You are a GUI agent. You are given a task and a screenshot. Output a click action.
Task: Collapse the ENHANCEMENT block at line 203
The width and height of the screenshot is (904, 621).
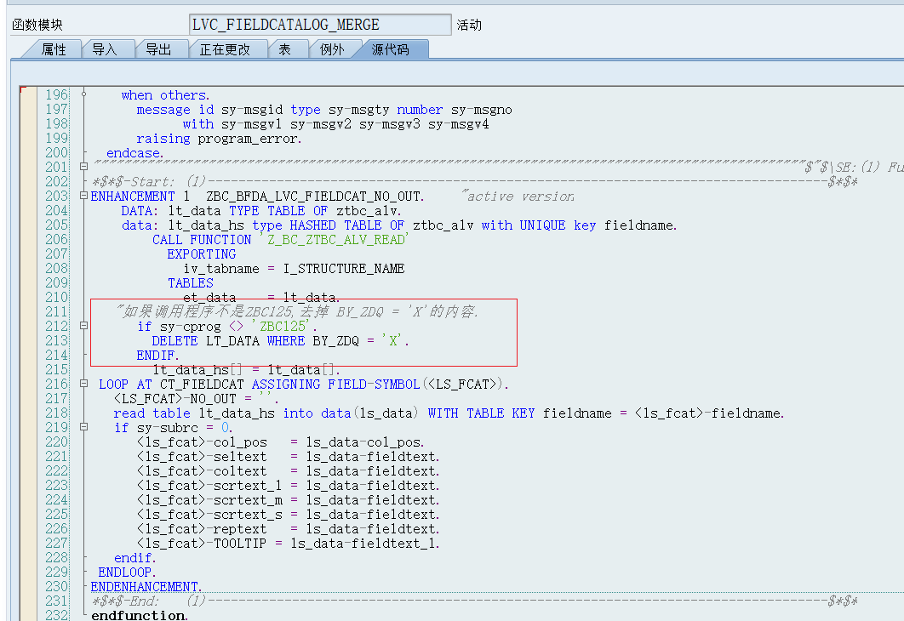point(83,196)
